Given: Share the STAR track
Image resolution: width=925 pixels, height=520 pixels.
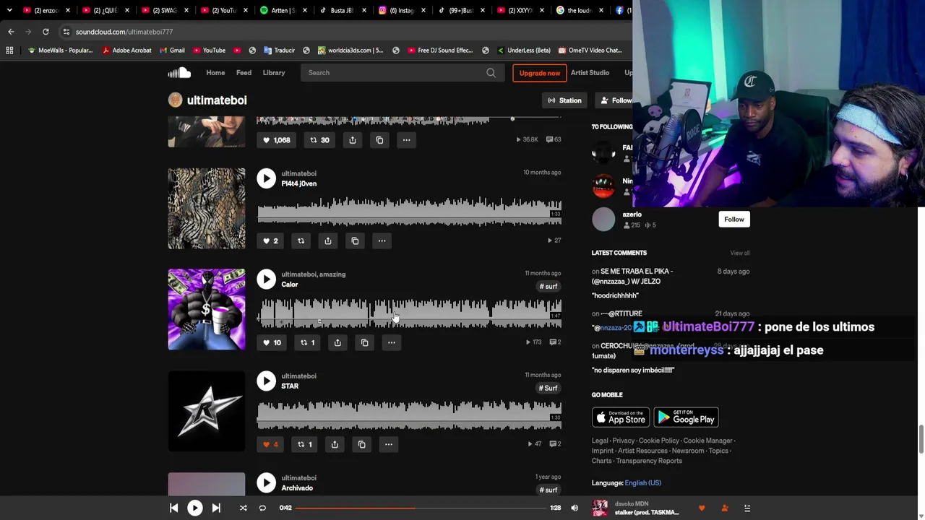Looking at the screenshot, I should pos(335,444).
